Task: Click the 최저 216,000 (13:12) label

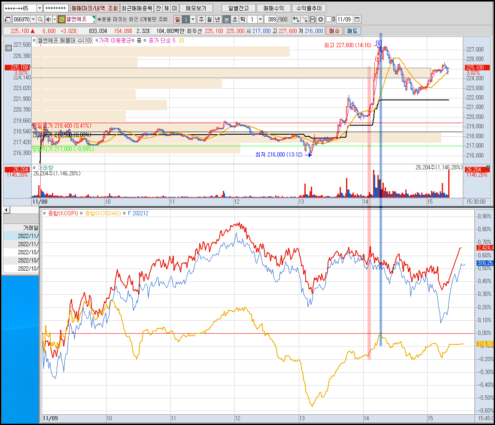Action: pos(279,154)
